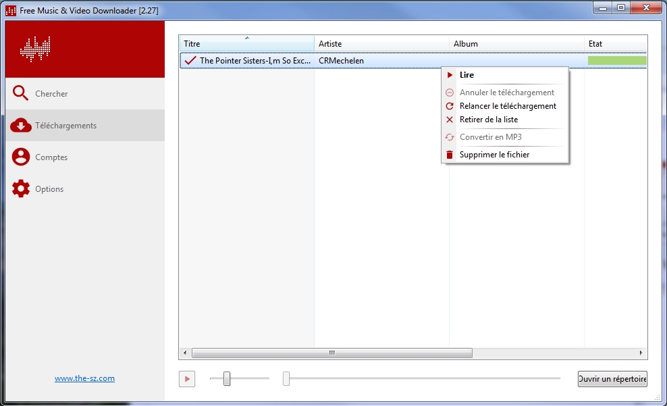Viewport: 667px width, 406px height.
Task: Minimize the Free Music & Video Downloader window
Action: pyautogui.click(x=603, y=7)
